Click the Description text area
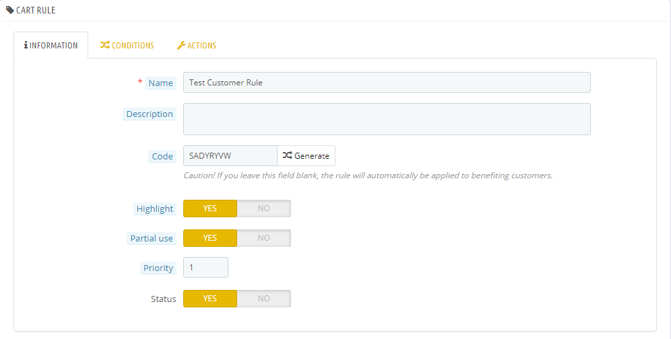This screenshot has width=671, height=339. (387, 119)
